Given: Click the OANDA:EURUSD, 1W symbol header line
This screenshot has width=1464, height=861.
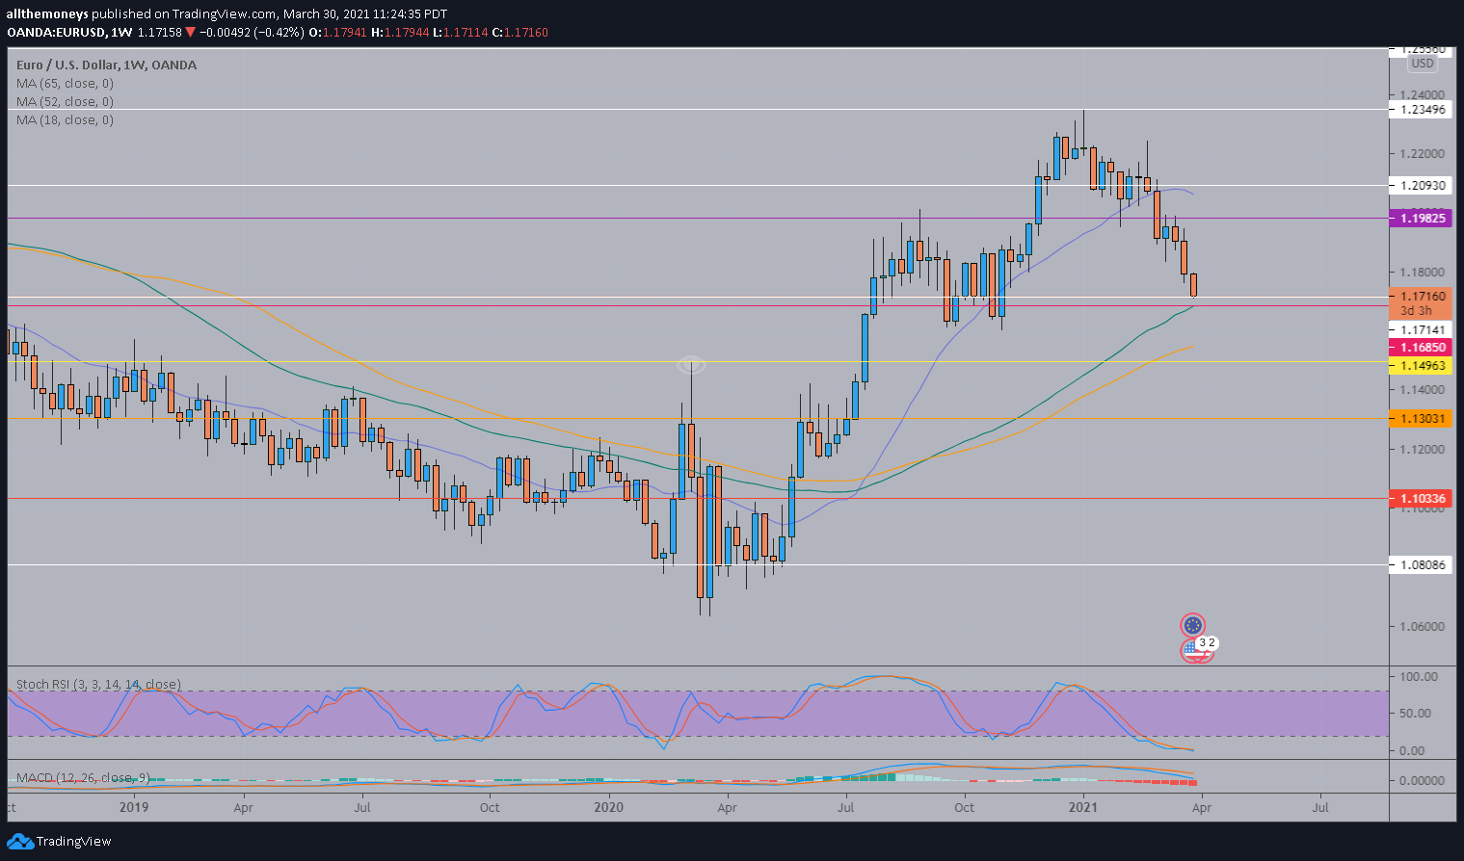Looking at the screenshot, I should point(278,32).
